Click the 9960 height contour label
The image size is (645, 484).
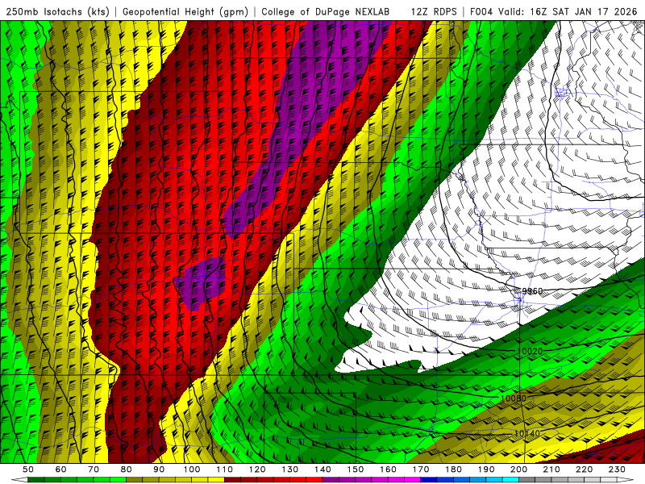click(532, 291)
